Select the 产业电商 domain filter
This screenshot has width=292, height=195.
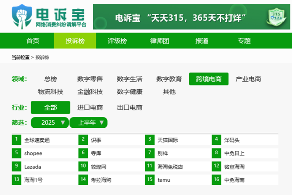[248, 79]
